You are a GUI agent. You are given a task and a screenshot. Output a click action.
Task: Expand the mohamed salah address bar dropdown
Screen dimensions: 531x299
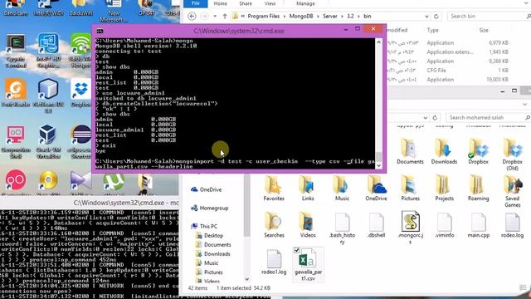pos(425,118)
